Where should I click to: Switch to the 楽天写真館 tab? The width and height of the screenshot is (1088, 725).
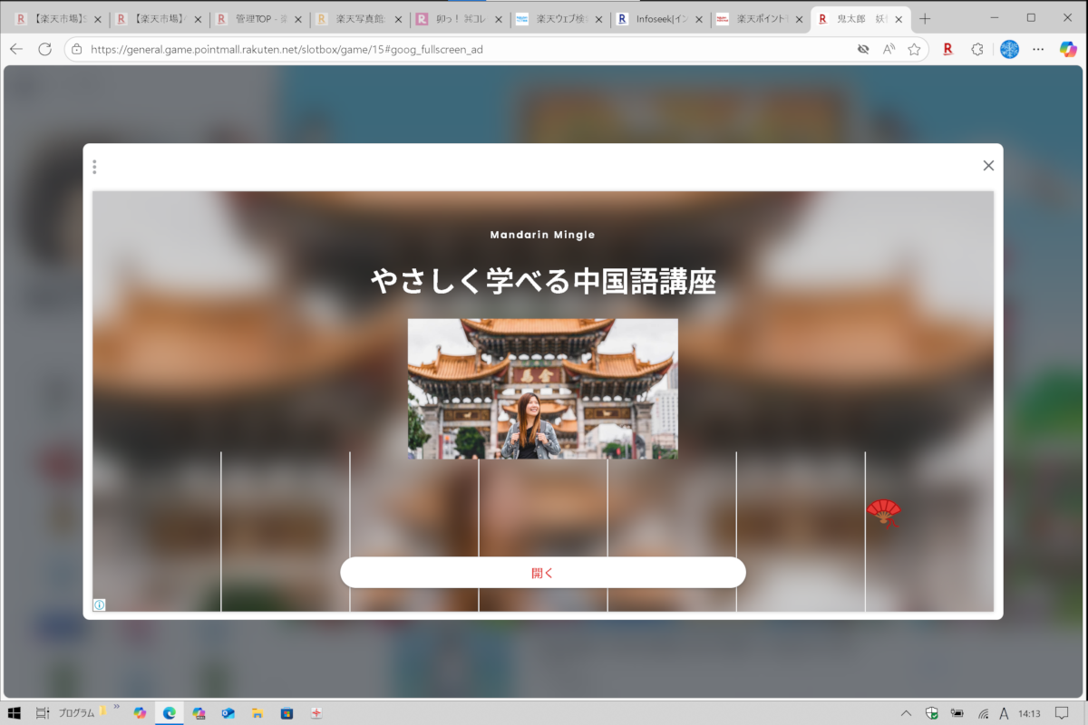point(358,18)
